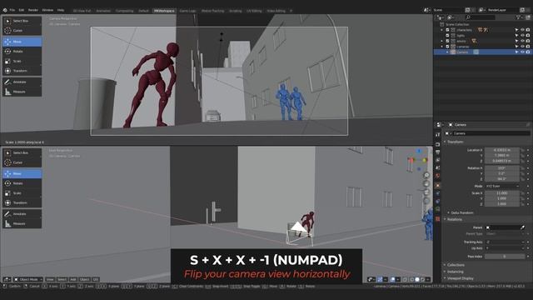Viewport: 533px width, 300px height.
Task: Select the Camera object row in outliner
Action: tap(482, 52)
